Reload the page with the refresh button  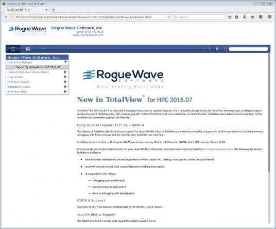pos(168,17)
